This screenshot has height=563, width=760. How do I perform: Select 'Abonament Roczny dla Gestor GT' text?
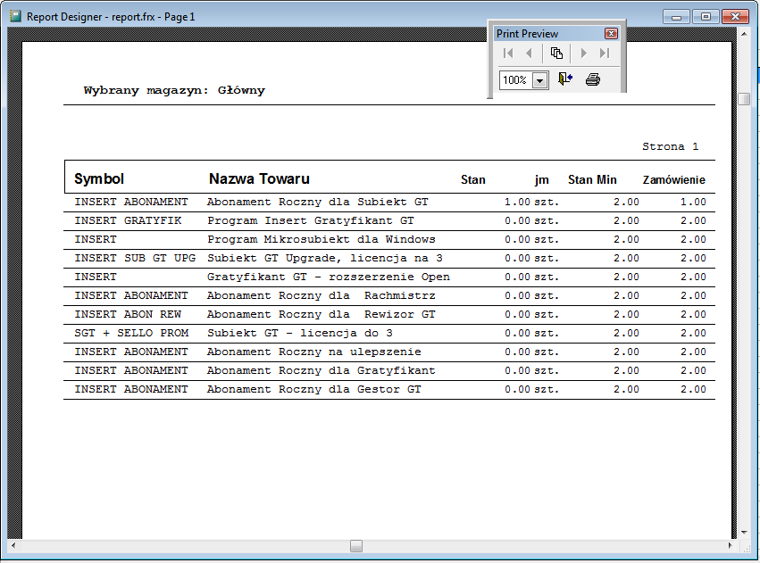pos(314,390)
